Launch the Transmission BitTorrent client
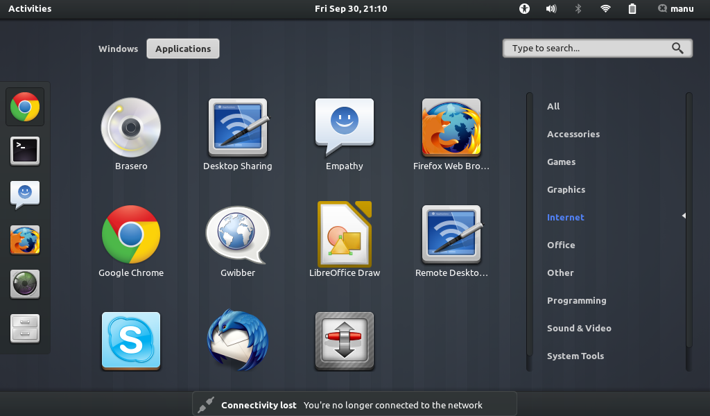Image resolution: width=710 pixels, height=416 pixels. tap(345, 340)
